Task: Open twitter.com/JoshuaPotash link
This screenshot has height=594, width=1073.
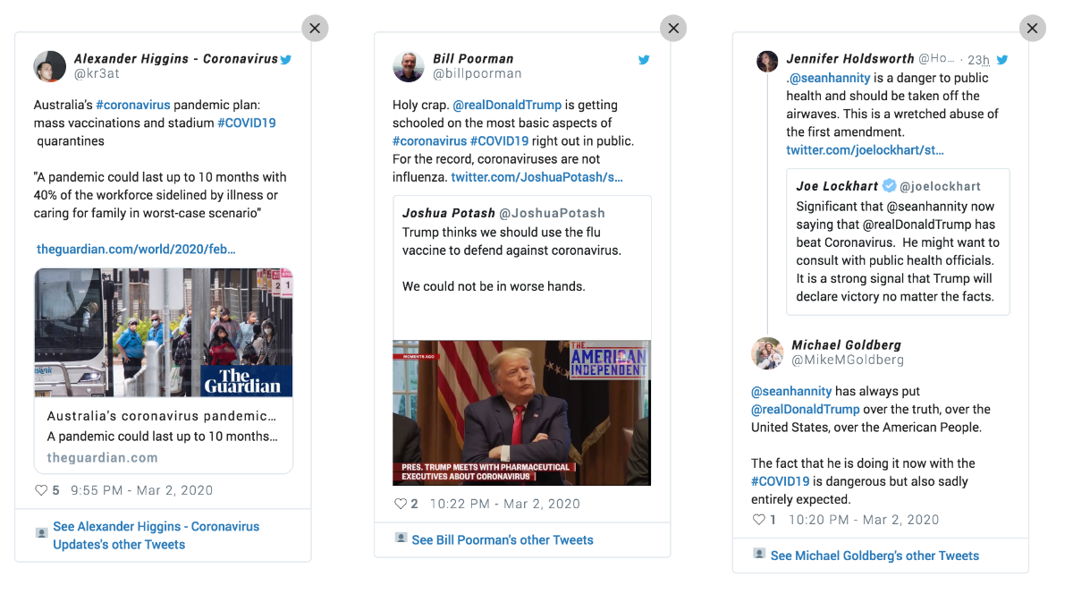Action: click(x=536, y=177)
